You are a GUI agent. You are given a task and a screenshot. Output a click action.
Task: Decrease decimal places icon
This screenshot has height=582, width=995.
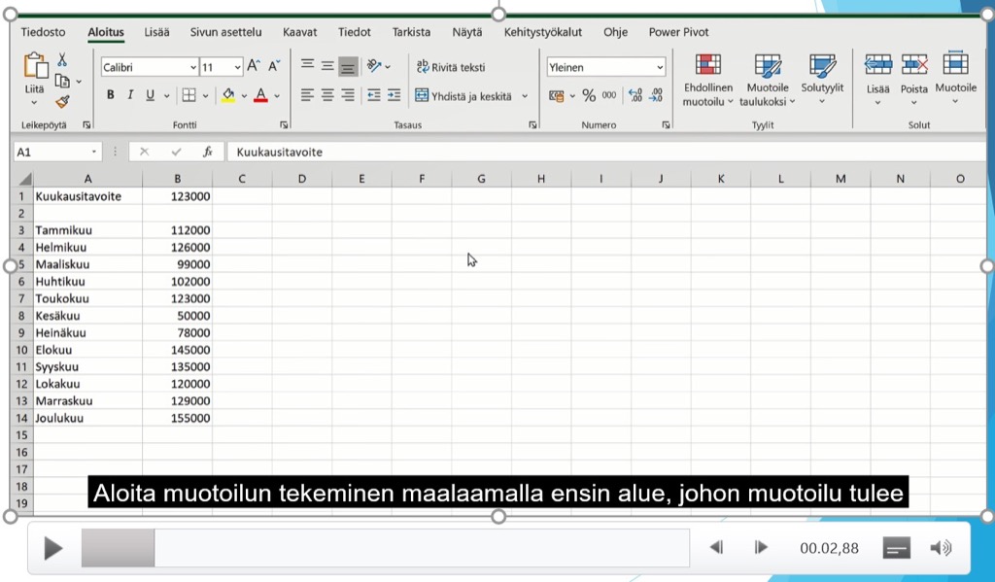point(656,95)
